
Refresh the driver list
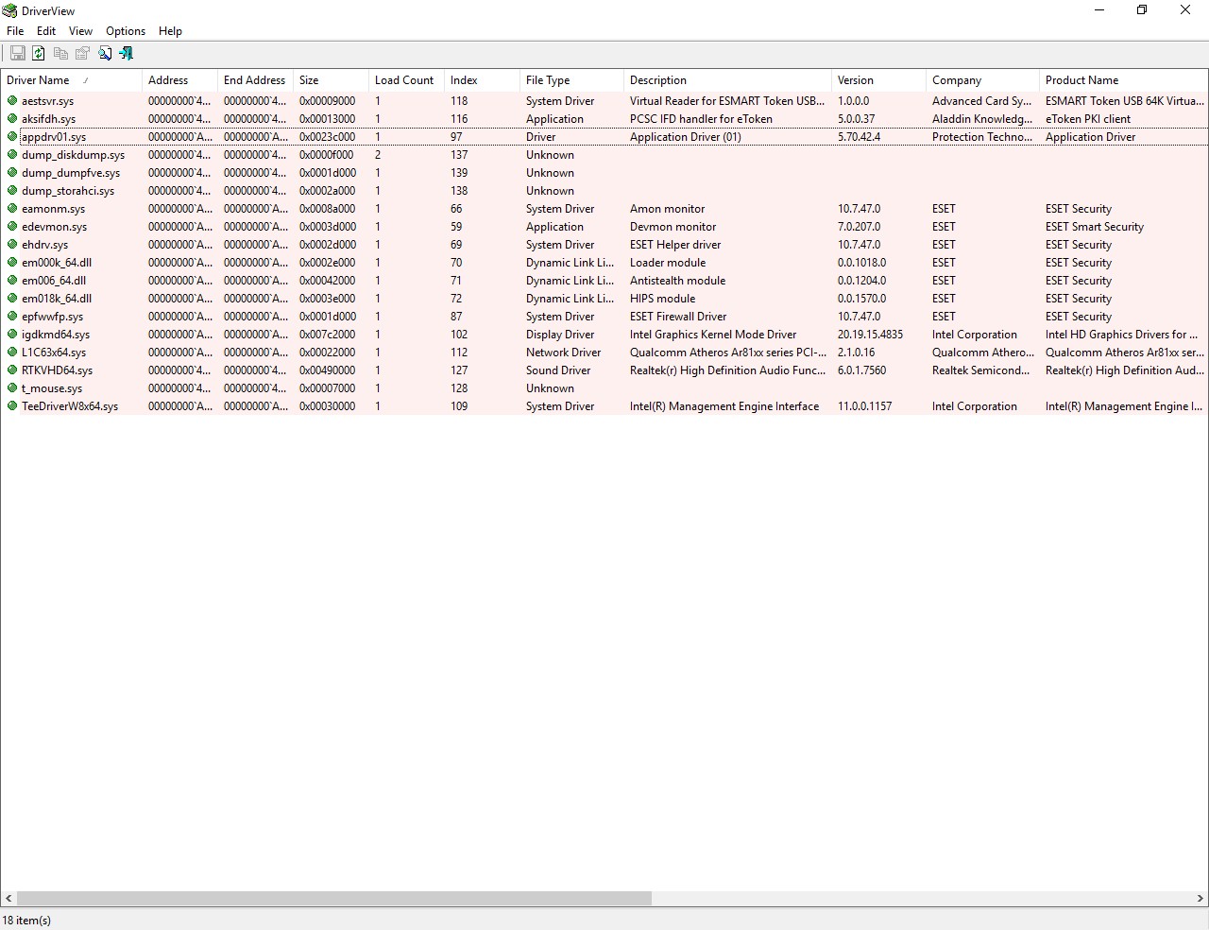[x=39, y=54]
